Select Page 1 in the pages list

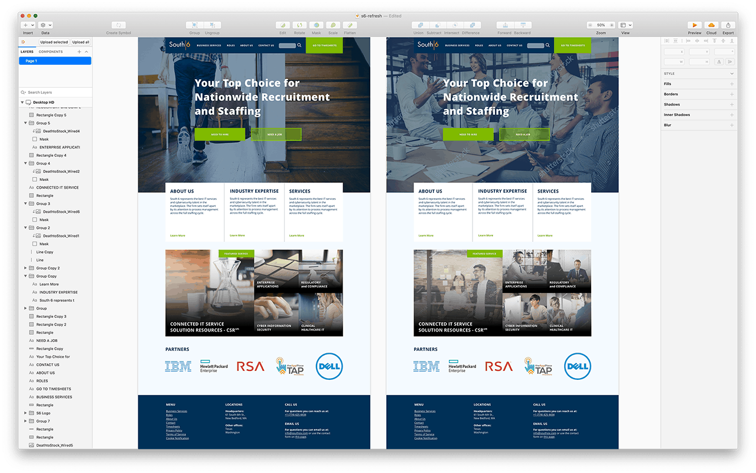click(x=56, y=61)
